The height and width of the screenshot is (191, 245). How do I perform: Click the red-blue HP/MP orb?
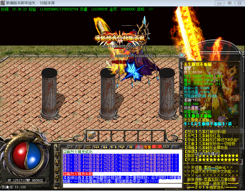(27, 156)
